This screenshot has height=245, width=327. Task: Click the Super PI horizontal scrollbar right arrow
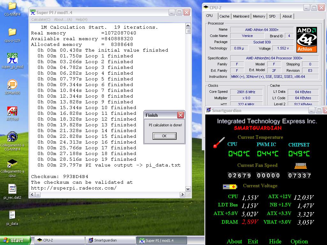[182, 195]
